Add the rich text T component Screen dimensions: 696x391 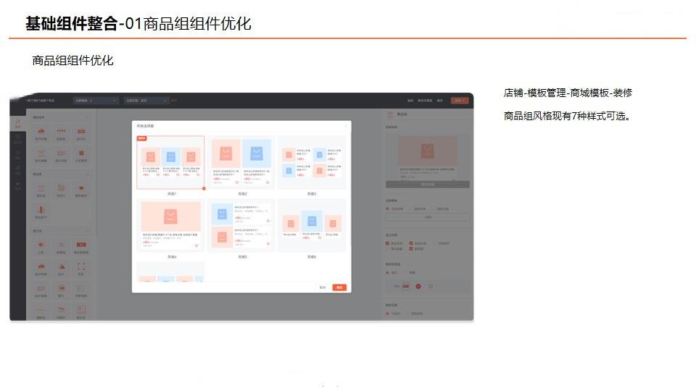81,311
